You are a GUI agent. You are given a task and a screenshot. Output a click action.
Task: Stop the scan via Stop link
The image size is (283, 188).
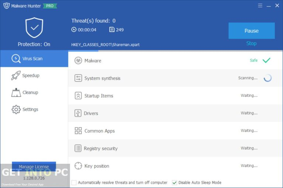pos(251,43)
